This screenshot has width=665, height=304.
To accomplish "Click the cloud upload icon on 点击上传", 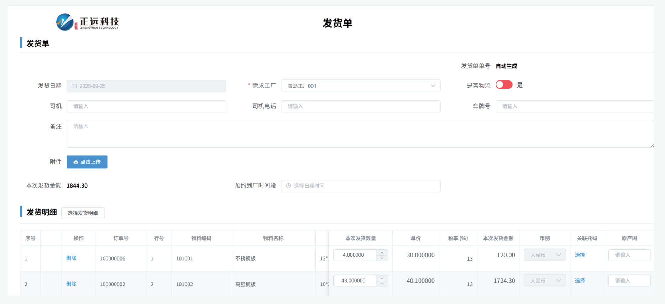I will click(x=76, y=162).
